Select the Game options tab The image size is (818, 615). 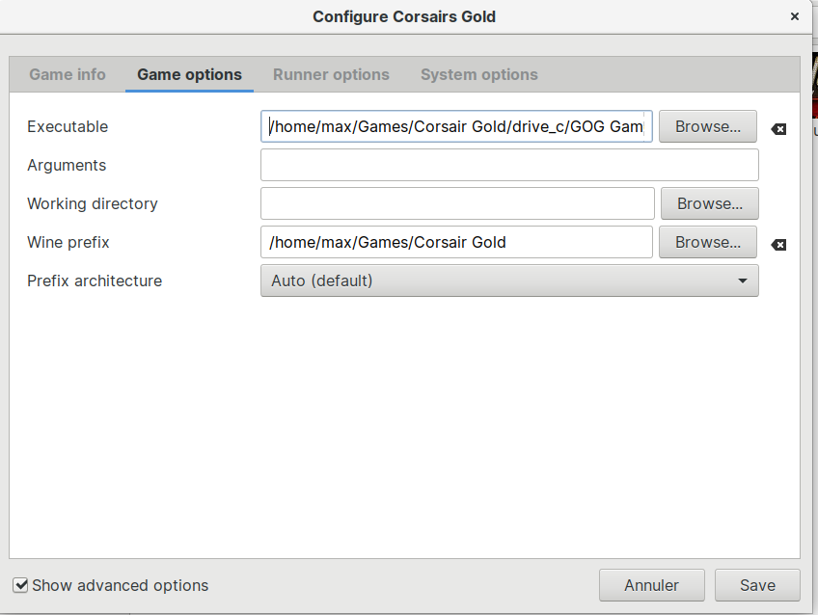pyautogui.click(x=189, y=74)
